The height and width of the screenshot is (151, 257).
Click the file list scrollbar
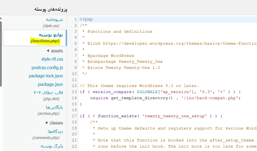coord(1,53)
